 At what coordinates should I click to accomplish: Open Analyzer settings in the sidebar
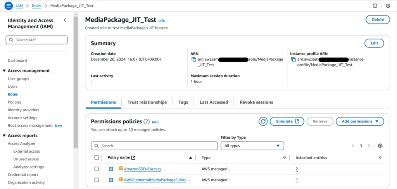[29, 167]
